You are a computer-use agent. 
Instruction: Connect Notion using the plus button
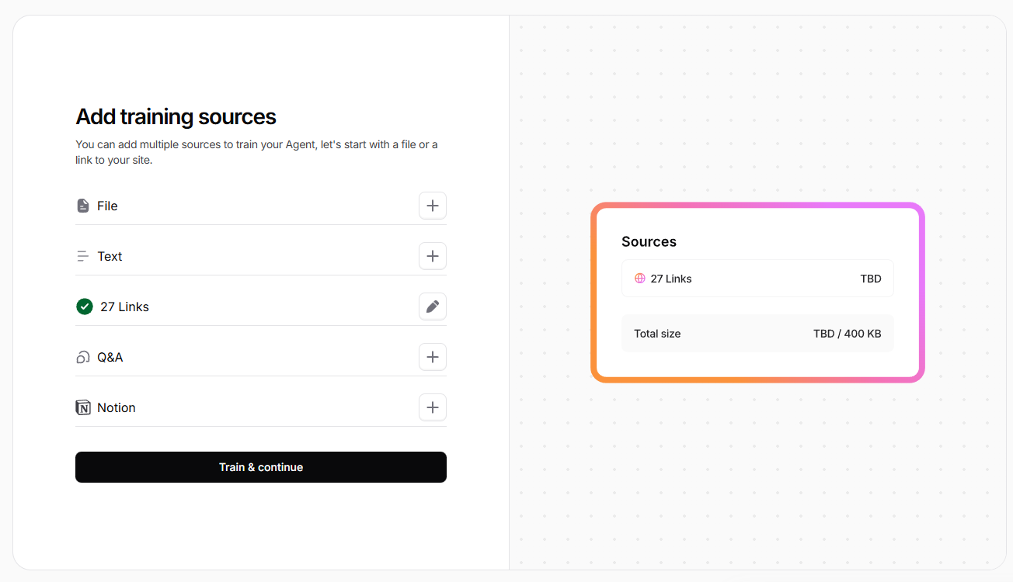[x=433, y=407]
